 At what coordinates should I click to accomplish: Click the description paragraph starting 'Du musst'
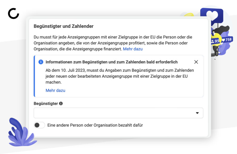click(113, 43)
